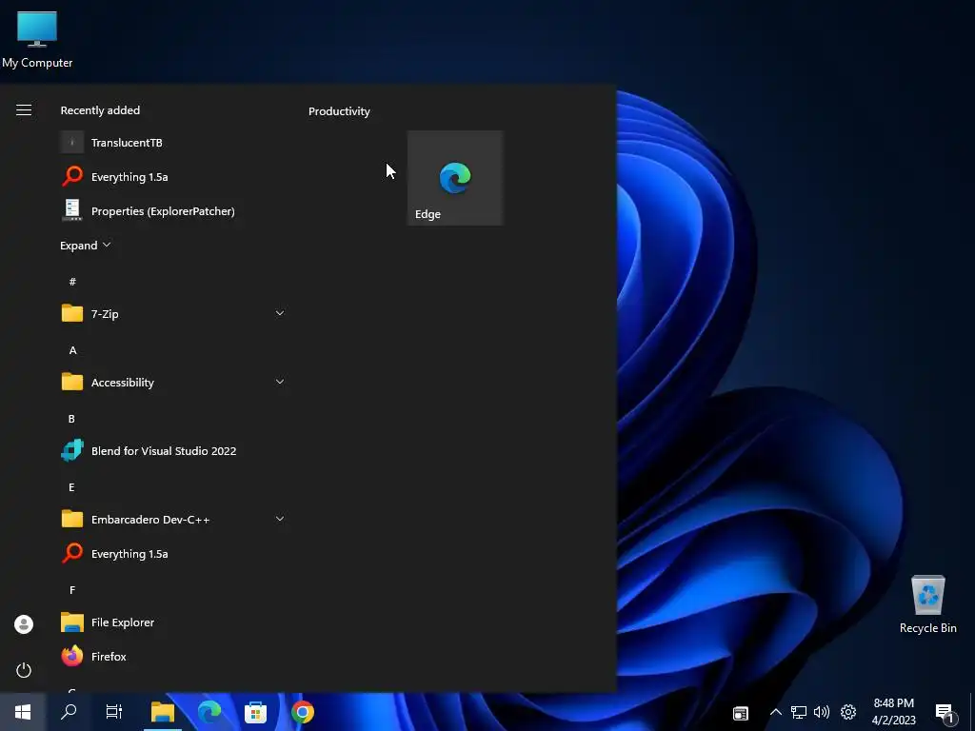Viewport: 975px width, 731px height.
Task: Expand the Recently added list
Action: pyautogui.click(x=85, y=245)
